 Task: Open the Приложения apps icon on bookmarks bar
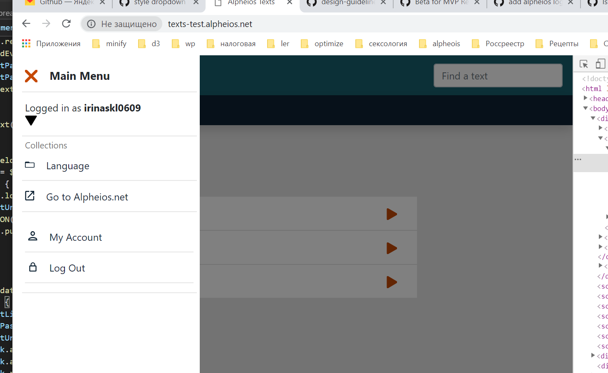26,43
